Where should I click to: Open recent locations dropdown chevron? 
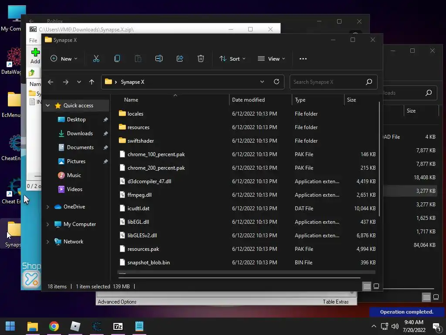click(x=79, y=82)
